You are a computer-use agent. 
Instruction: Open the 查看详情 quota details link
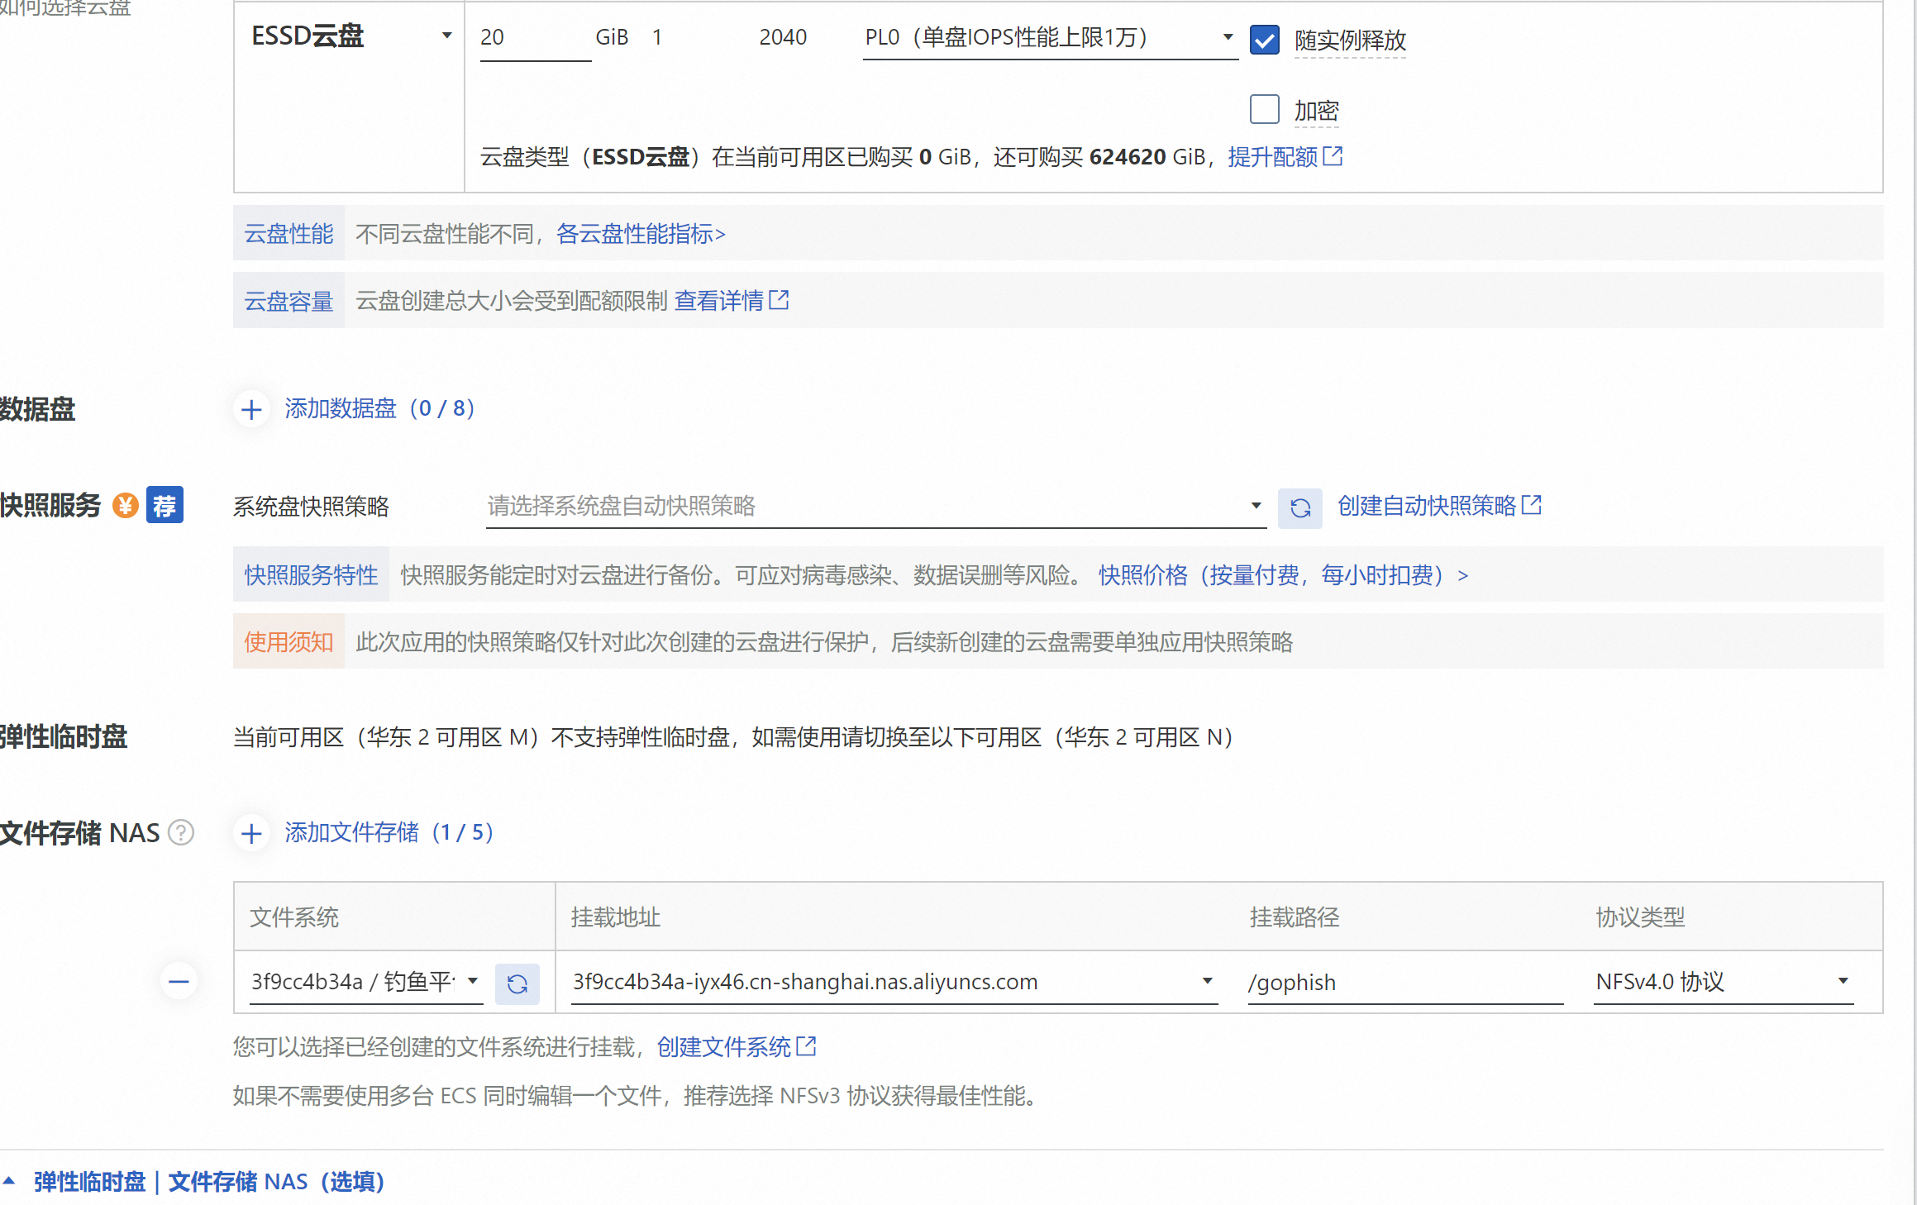click(718, 301)
